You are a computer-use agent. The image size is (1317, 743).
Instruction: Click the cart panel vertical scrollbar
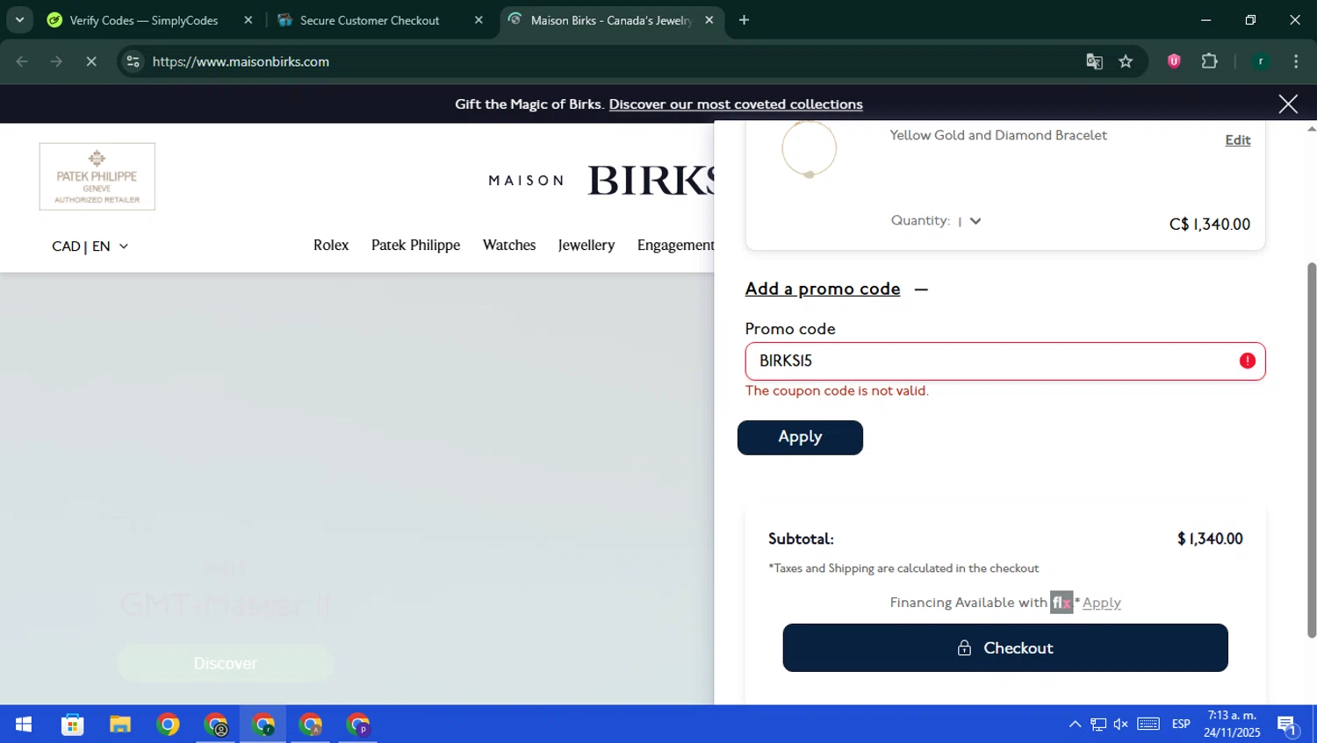(1312, 449)
